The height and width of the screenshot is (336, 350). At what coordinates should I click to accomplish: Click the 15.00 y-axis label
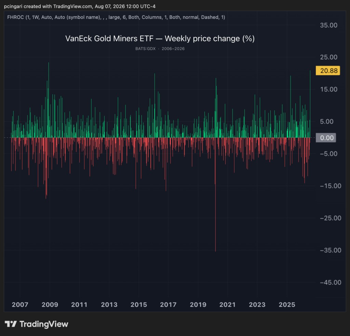coord(328,89)
